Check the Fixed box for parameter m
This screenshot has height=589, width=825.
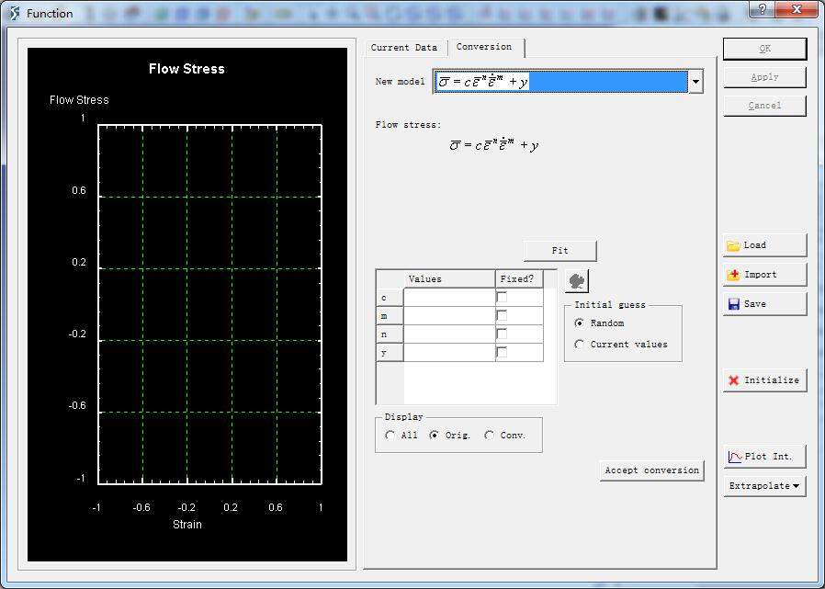[x=502, y=316]
